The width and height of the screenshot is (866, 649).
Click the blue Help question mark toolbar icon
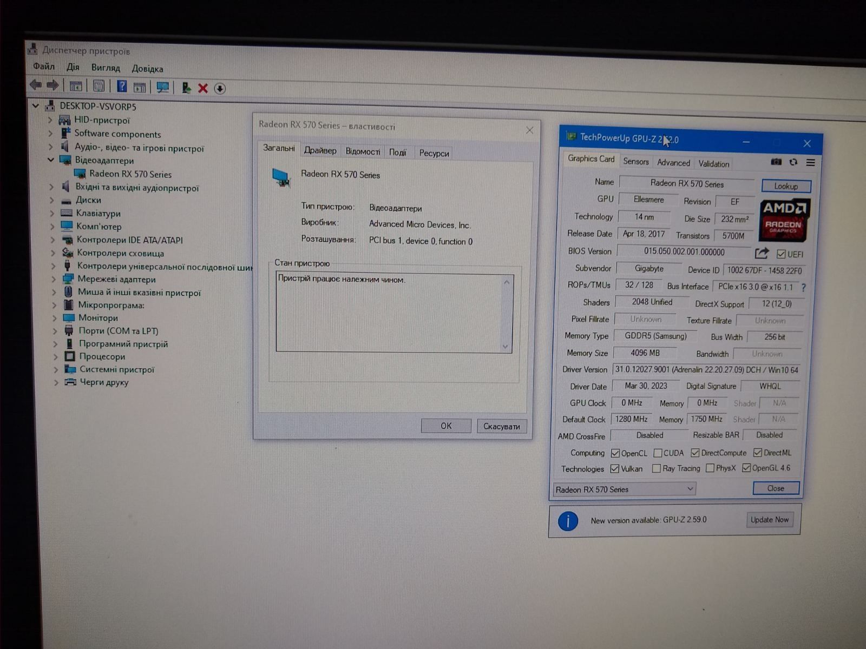click(x=122, y=86)
